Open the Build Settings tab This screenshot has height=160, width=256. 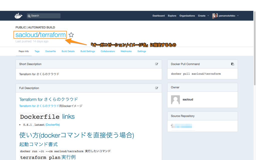click(88, 51)
